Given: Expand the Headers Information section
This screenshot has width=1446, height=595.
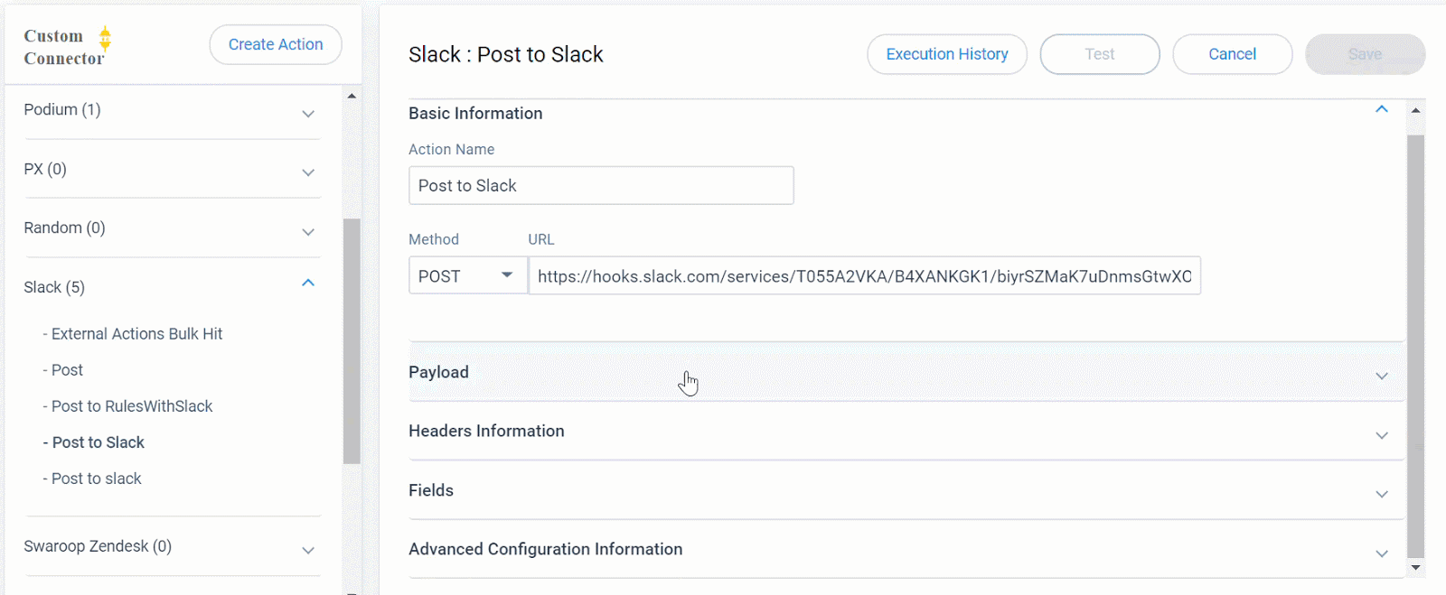Looking at the screenshot, I should (x=906, y=432).
